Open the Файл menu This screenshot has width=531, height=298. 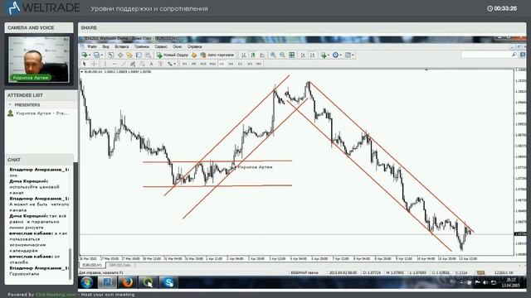click(x=92, y=46)
